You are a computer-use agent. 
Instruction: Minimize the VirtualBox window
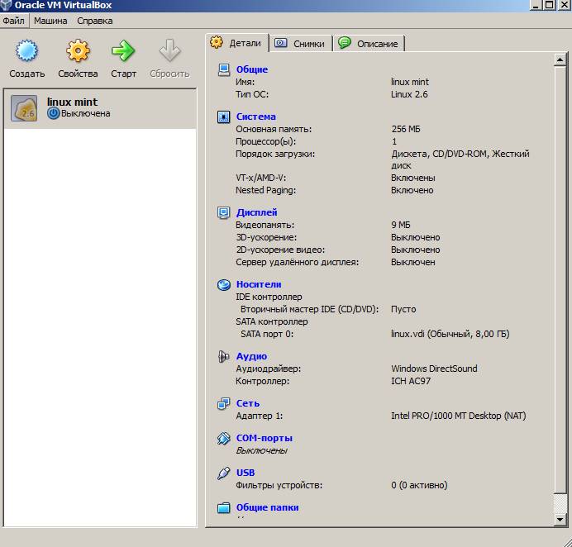tap(536, 5)
